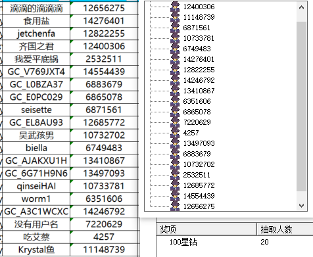Select the spreadsheet cell containing jetchenfa

pyautogui.click(x=36, y=34)
